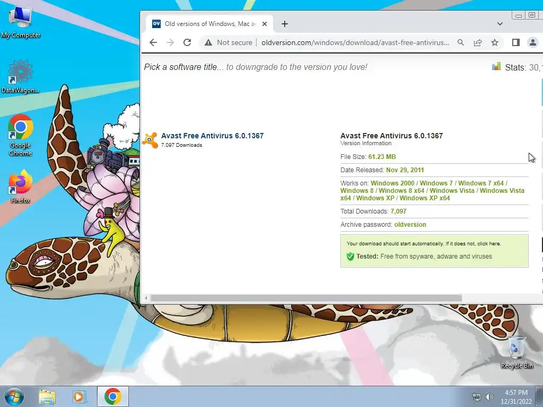The width and height of the screenshot is (543, 407).
Task: Click the Avast orange logo icon
Action: click(x=150, y=140)
